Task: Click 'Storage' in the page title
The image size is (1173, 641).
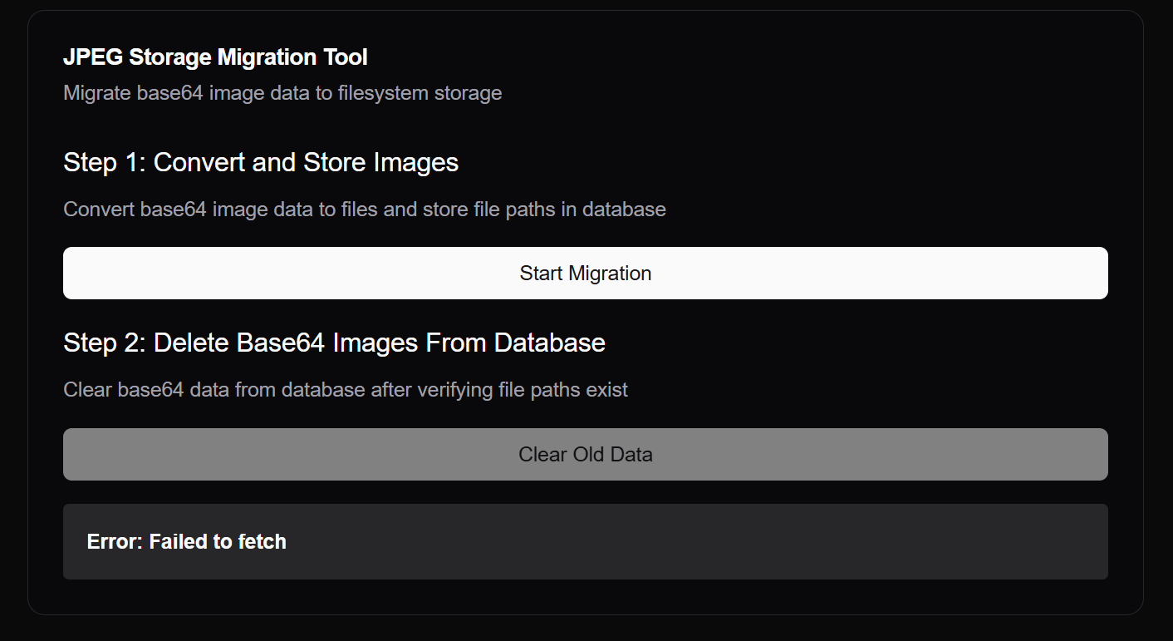Action: (169, 57)
